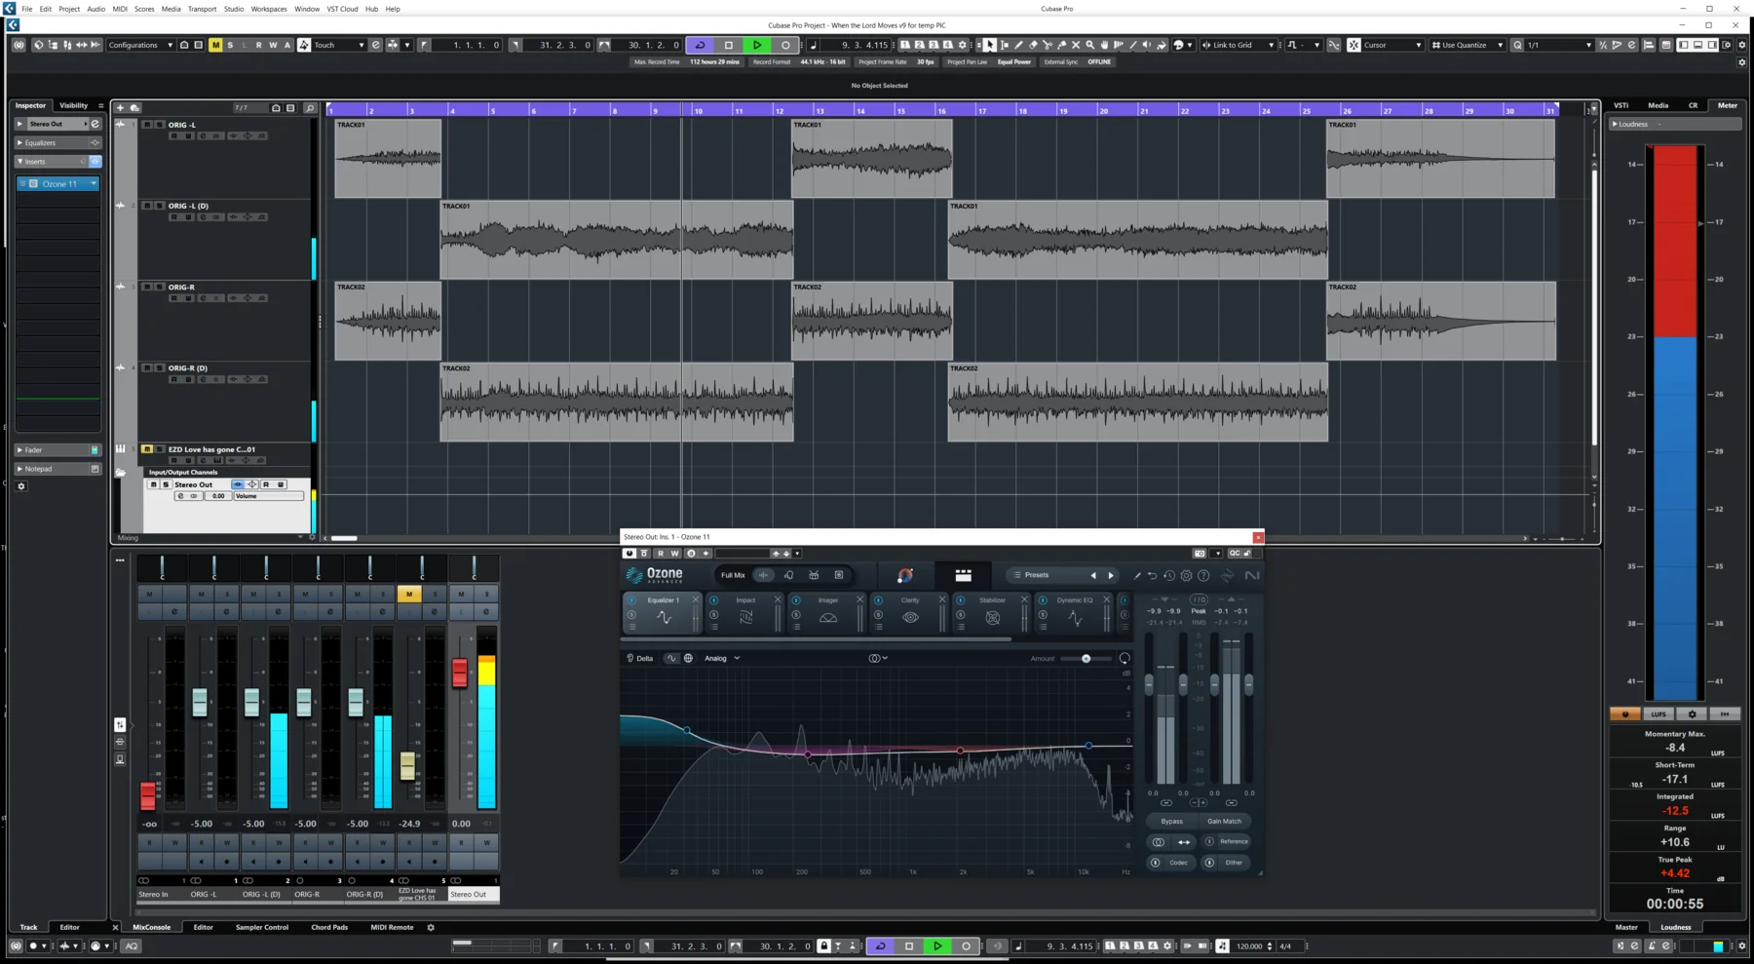Switch to the Sampler Control tab
Image resolution: width=1754 pixels, height=964 pixels.
click(x=261, y=927)
